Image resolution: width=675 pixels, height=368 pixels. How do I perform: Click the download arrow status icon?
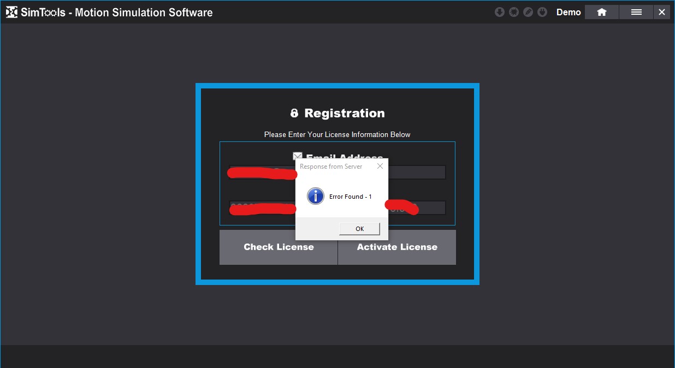pyautogui.click(x=499, y=12)
